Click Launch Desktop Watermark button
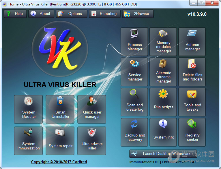This screenshot has height=169, width=221. [163, 154]
